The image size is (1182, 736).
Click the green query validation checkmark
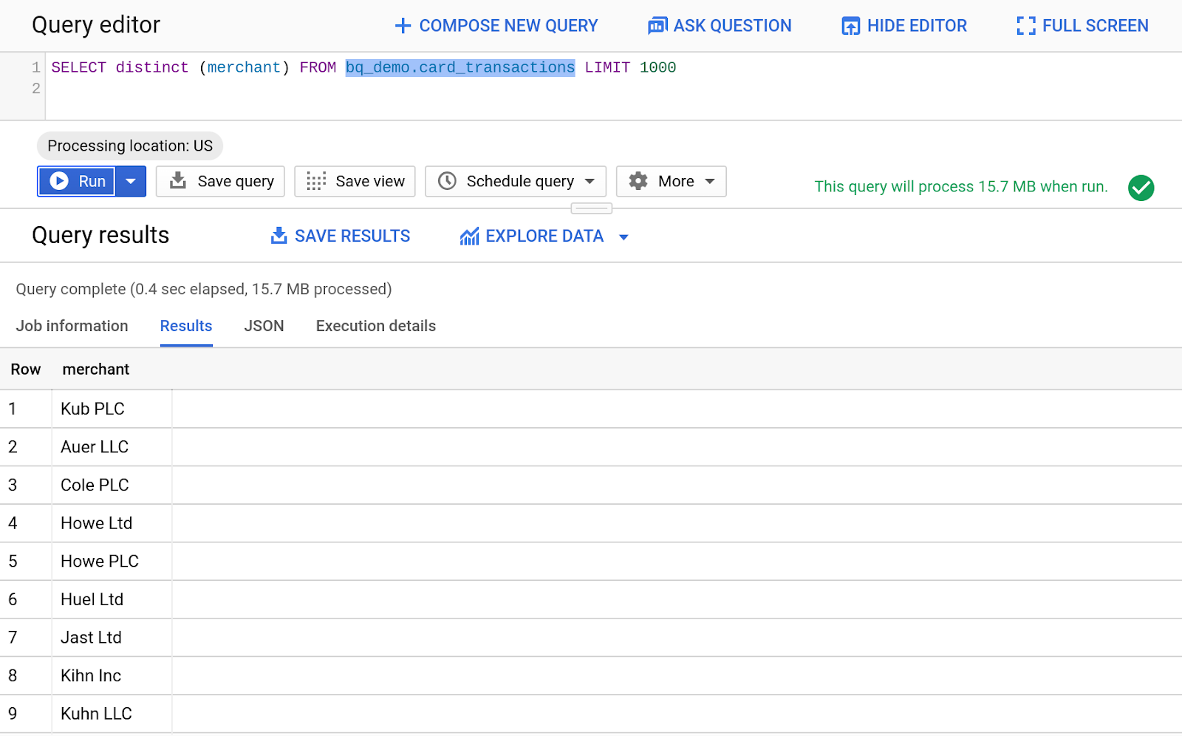[x=1141, y=188]
